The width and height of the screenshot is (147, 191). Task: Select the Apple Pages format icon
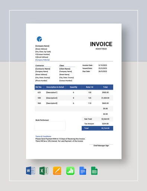(57, 171)
